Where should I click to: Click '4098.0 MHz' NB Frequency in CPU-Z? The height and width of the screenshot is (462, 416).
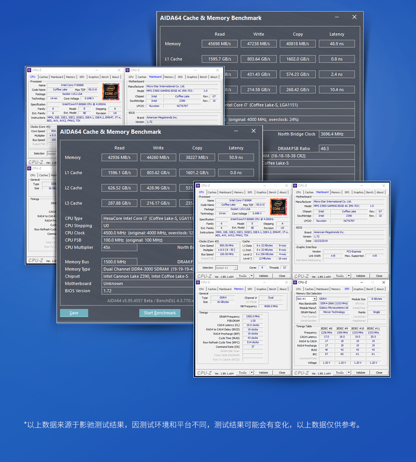[271, 306]
